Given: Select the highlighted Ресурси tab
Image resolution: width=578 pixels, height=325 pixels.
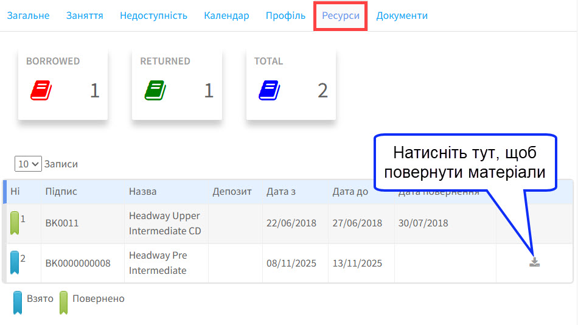Looking at the screenshot, I should tap(341, 16).
